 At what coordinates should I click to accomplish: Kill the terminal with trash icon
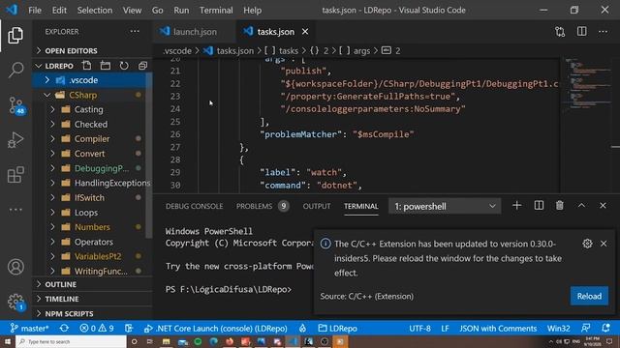(560, 206)
